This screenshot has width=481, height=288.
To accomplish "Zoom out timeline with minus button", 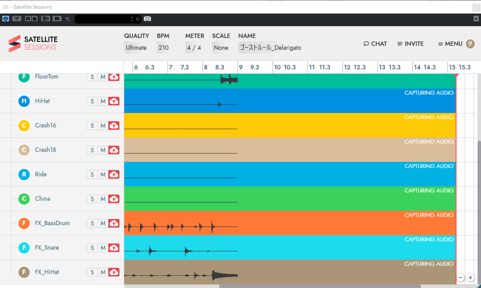I will click(x=460, y=278).
